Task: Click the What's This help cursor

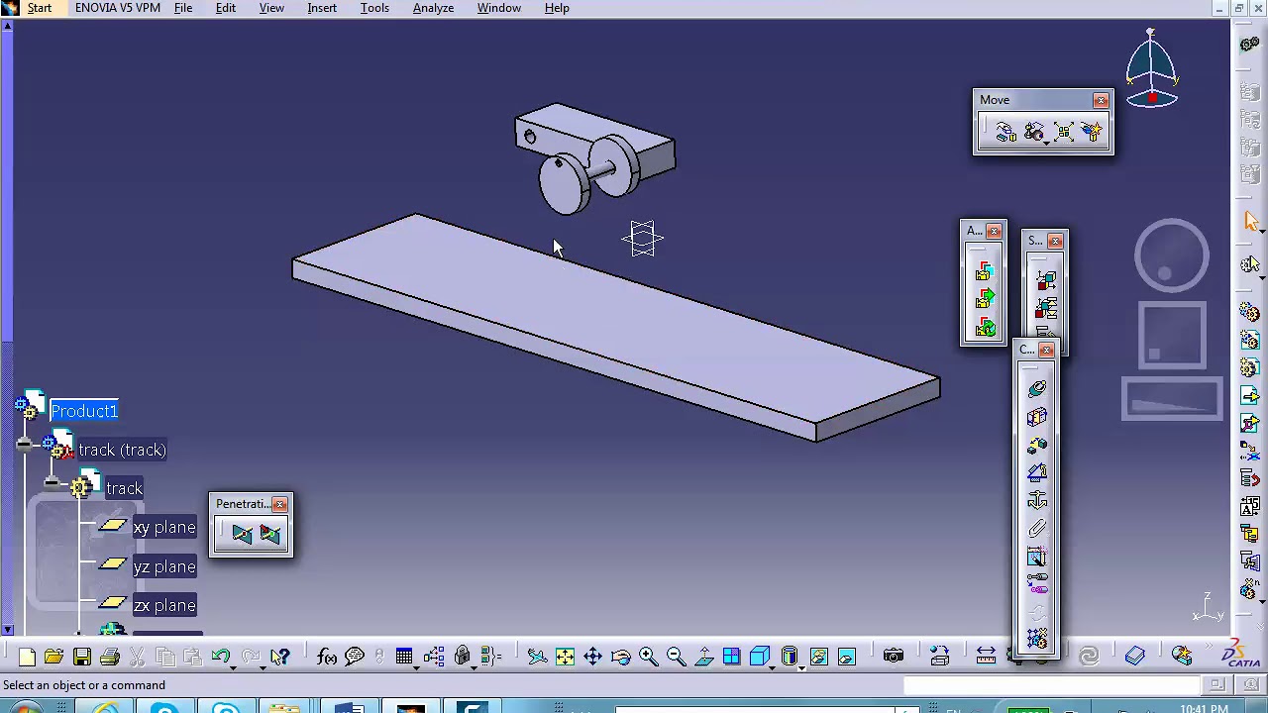Action: [x=280, y=657]
